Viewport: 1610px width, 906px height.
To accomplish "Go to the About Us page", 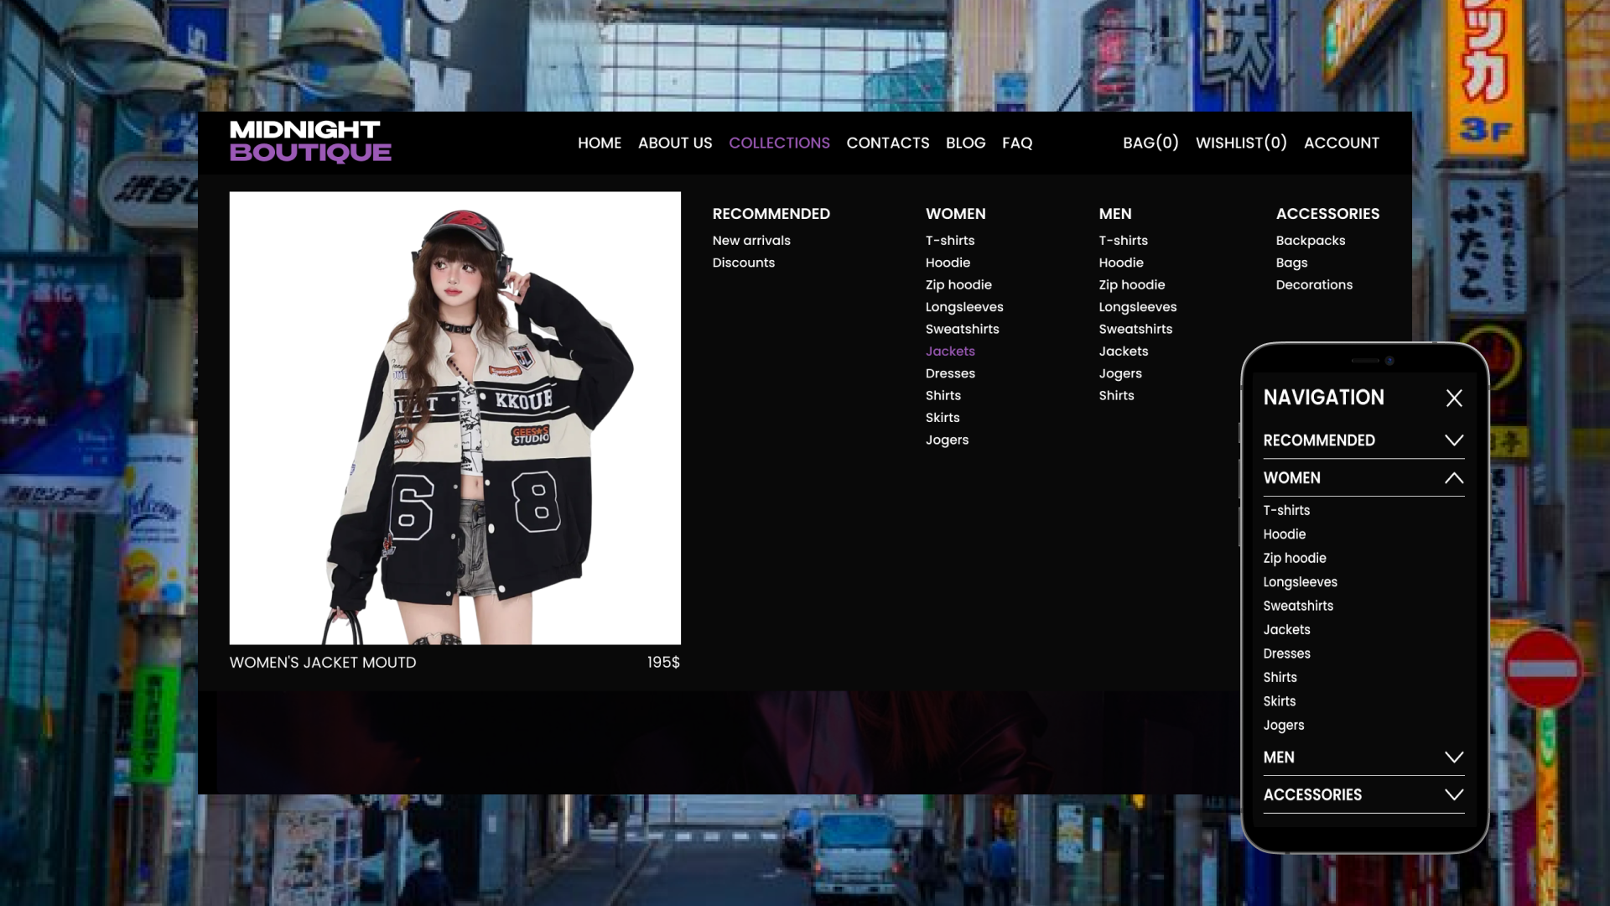I will click(x=675, y=143).
